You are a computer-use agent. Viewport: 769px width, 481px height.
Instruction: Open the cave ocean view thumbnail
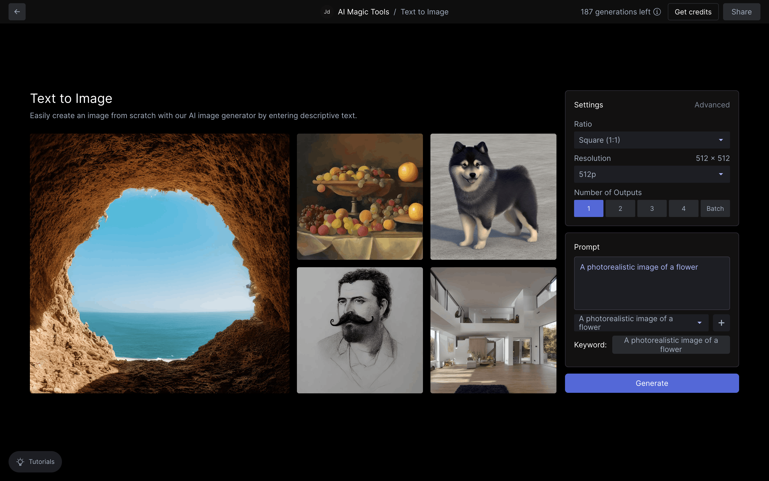159,263
